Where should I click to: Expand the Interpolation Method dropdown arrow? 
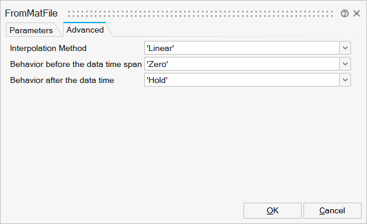coord(345,48)
